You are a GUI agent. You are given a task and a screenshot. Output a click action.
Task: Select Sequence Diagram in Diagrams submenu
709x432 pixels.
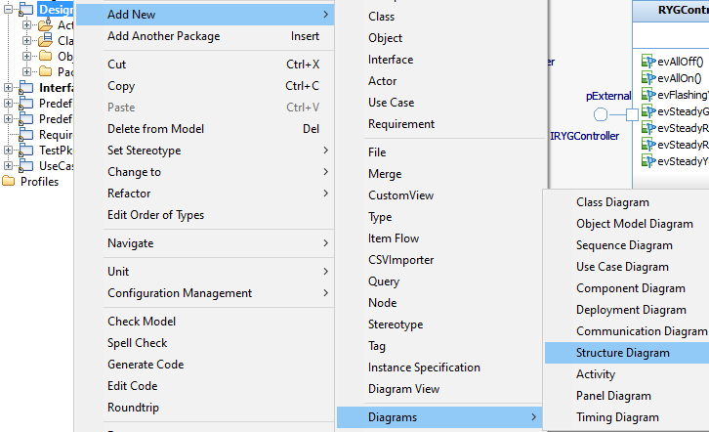(x=624, y=245)
